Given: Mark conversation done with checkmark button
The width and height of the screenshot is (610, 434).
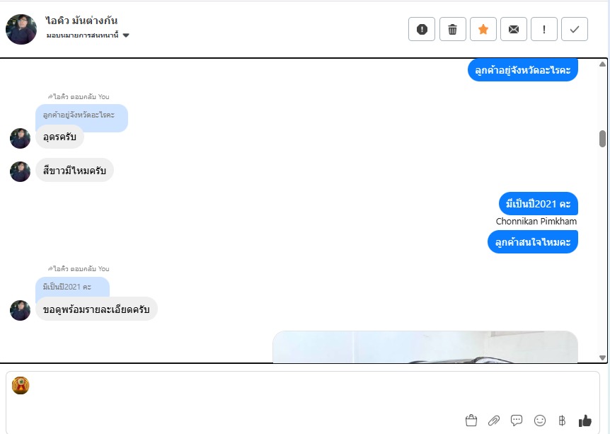Looking at the screenshot, I should click(575, 29).
